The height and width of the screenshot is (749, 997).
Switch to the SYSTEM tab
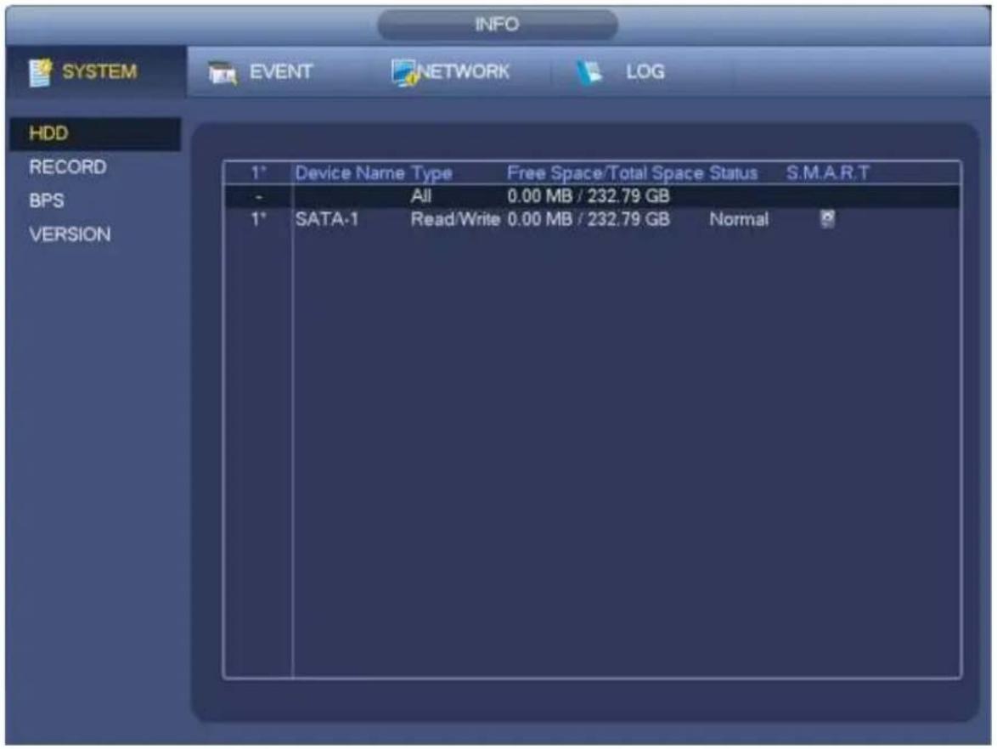(x=96, y=71)
